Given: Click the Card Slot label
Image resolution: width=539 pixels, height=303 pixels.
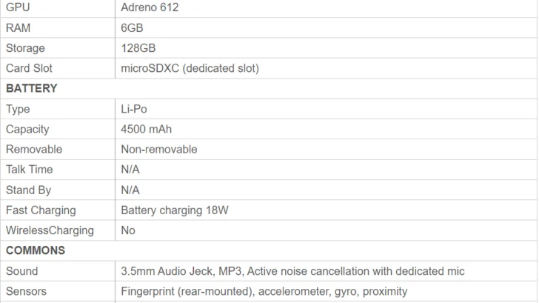Looking at the screenshot, I should [29, 68].
